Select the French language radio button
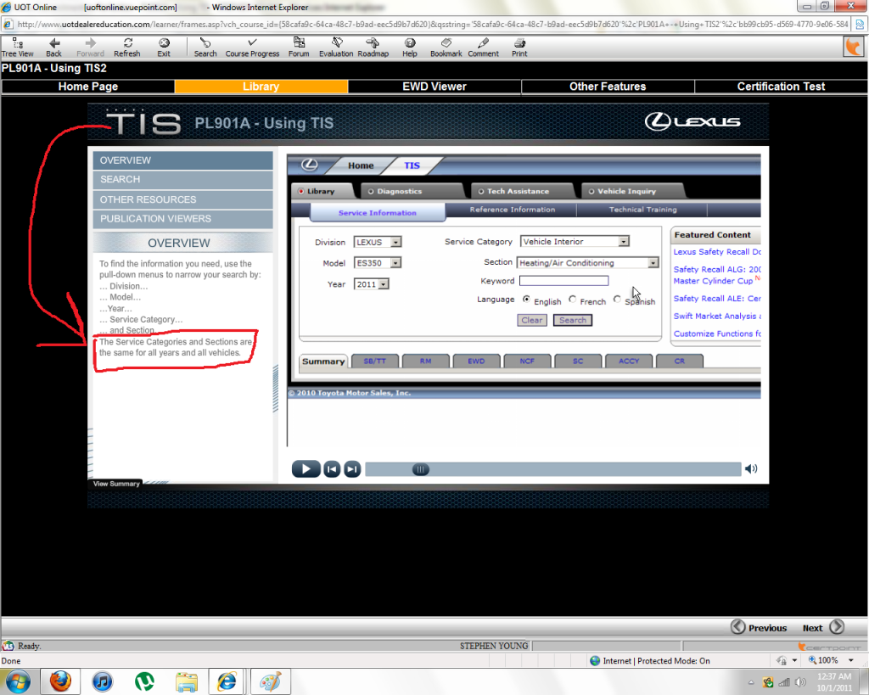Viewport: 869px width, 695px height. pyautogui.click(x=573, y=300)
